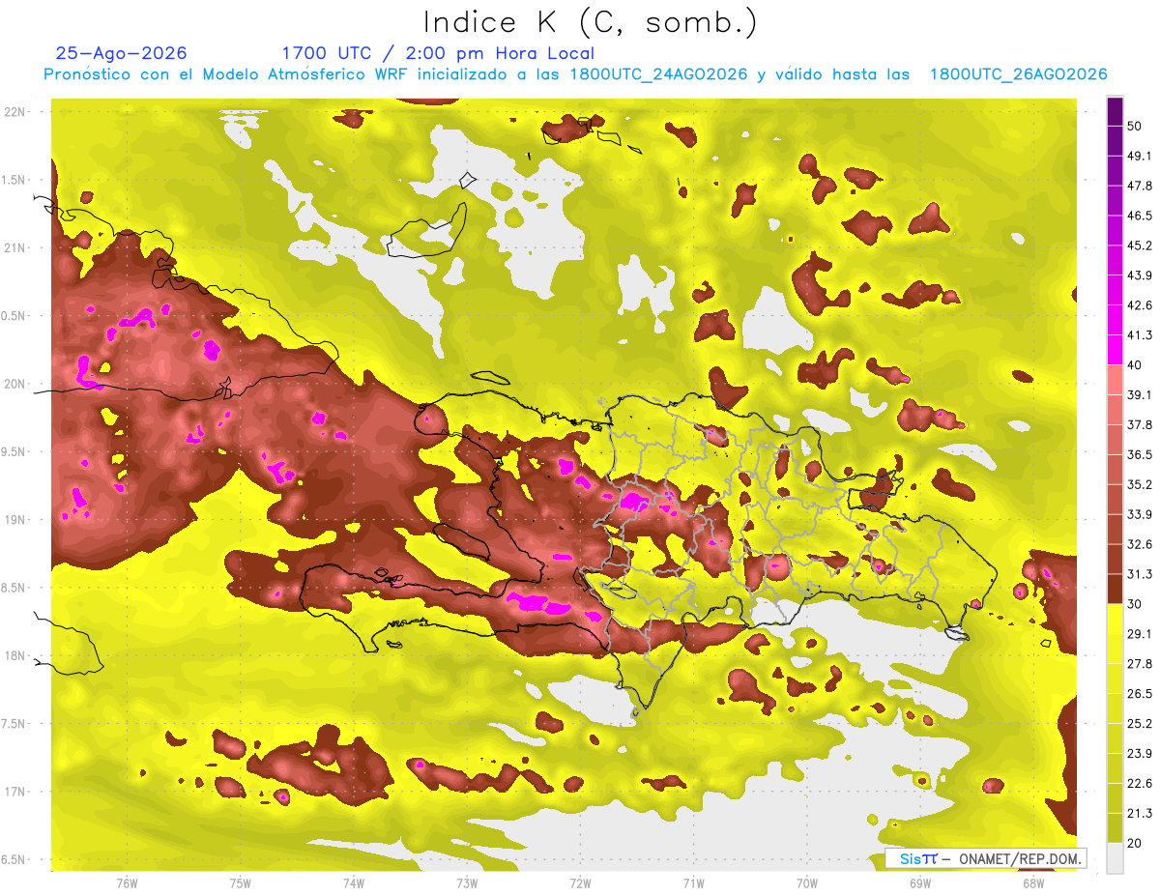Screen dimensions: 1160x896
Task: Select colorbar value "45.2"
Action: [x=1141, y=246]
